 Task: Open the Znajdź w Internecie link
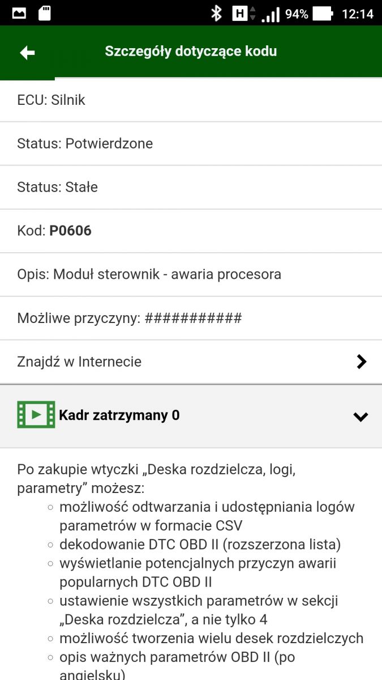(79, 362)
